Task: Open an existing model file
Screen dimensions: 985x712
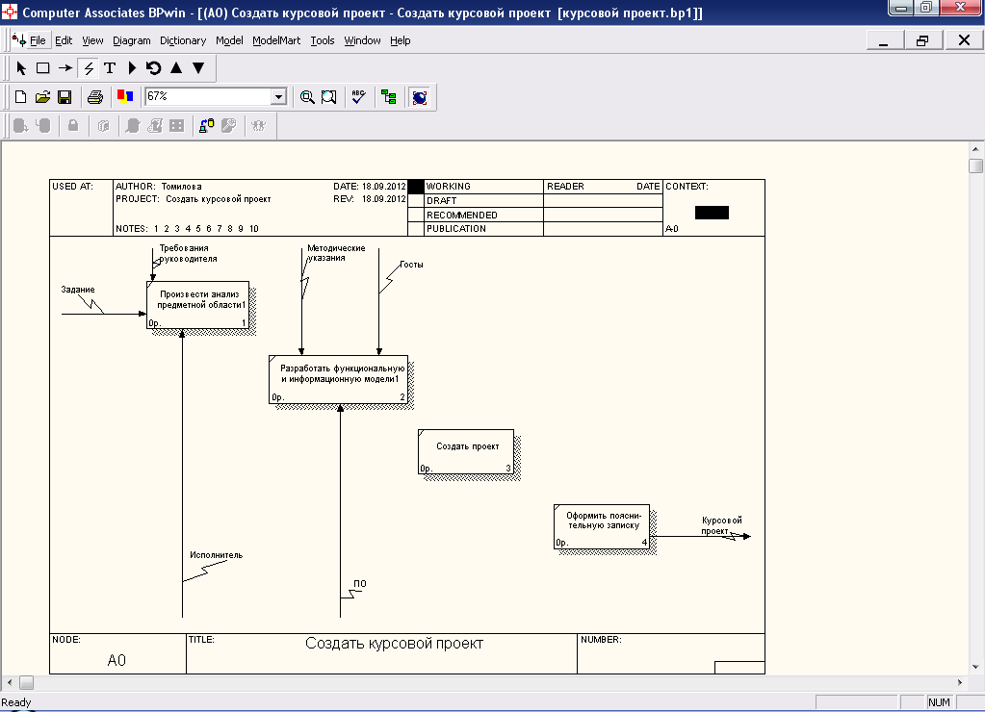Action: pos(42,96)
